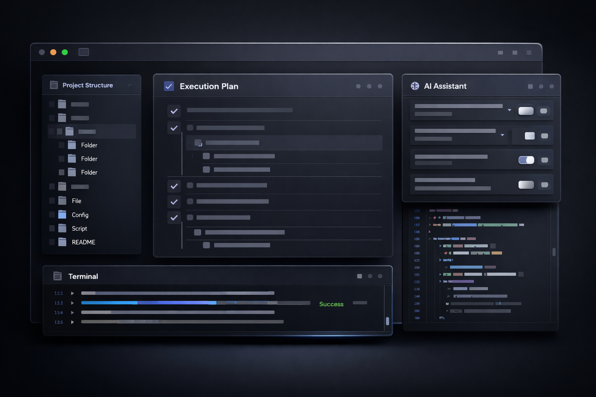Click the square button in the AI Assistant header

click(530, 86)
